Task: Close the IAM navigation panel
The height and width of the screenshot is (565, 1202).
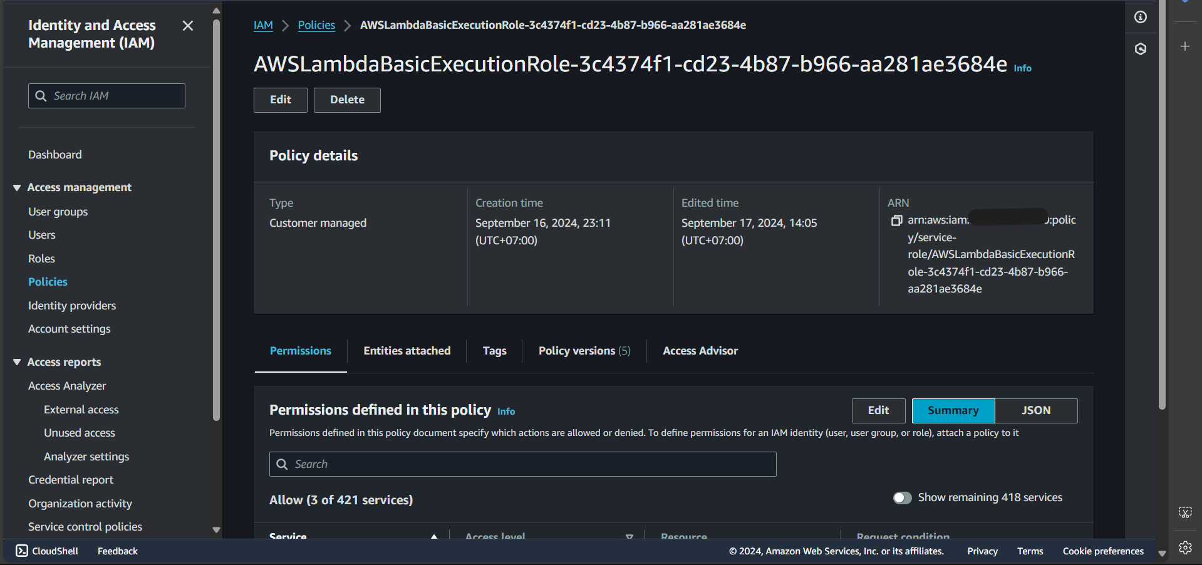Action: pyautogui.click(x=187, y=26)
